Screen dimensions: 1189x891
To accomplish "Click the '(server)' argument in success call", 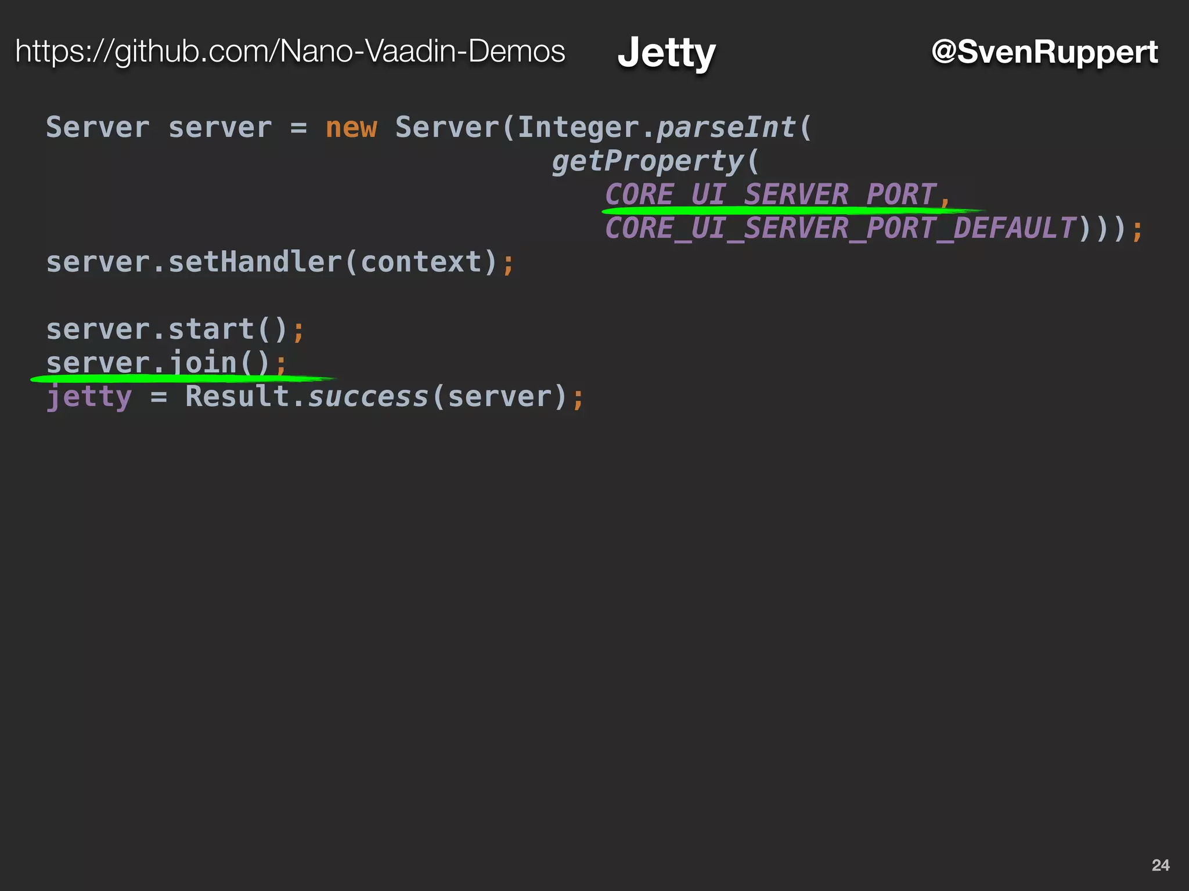I will pos(499,397).
